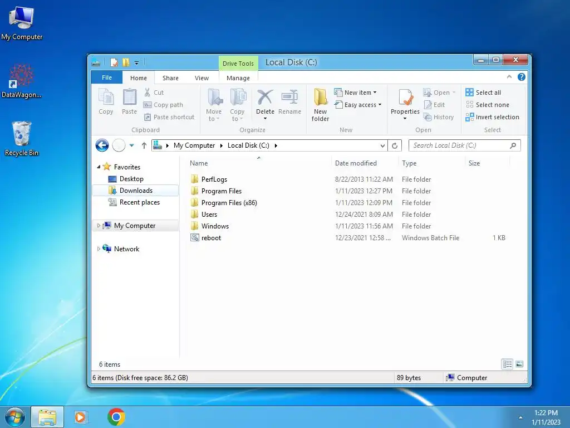This screenshot has height=428, width=570.
Task: Open the Open dropdown in ribbon
Action: (x=454, y=93)
